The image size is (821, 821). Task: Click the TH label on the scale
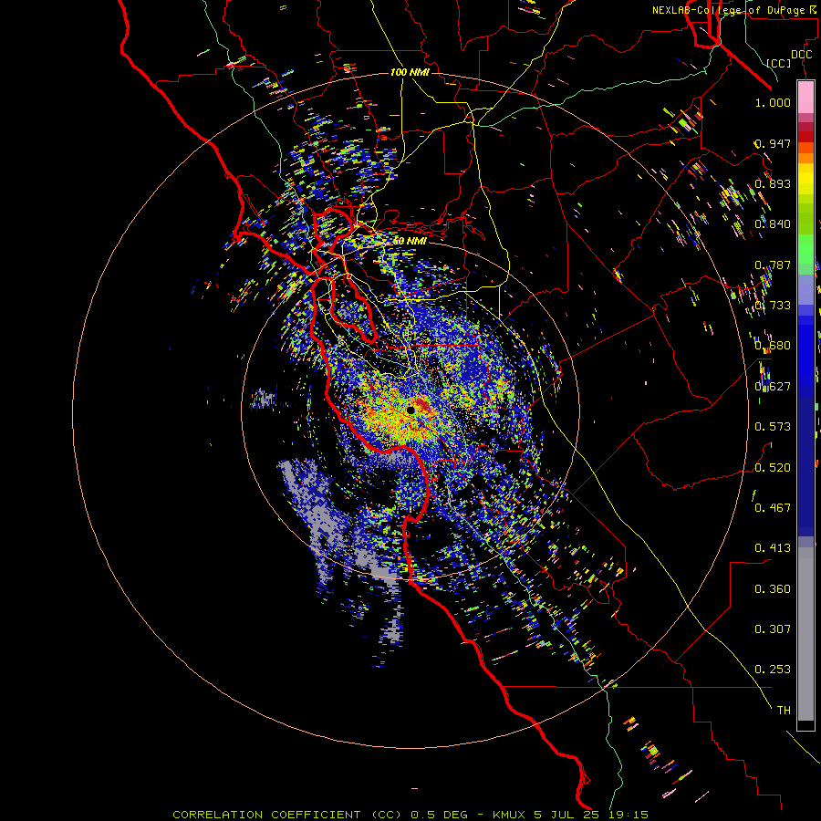click(784, 711)
